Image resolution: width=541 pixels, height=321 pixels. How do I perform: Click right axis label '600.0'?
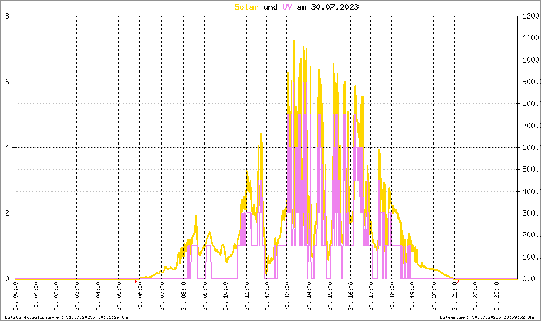coord(531,147)
